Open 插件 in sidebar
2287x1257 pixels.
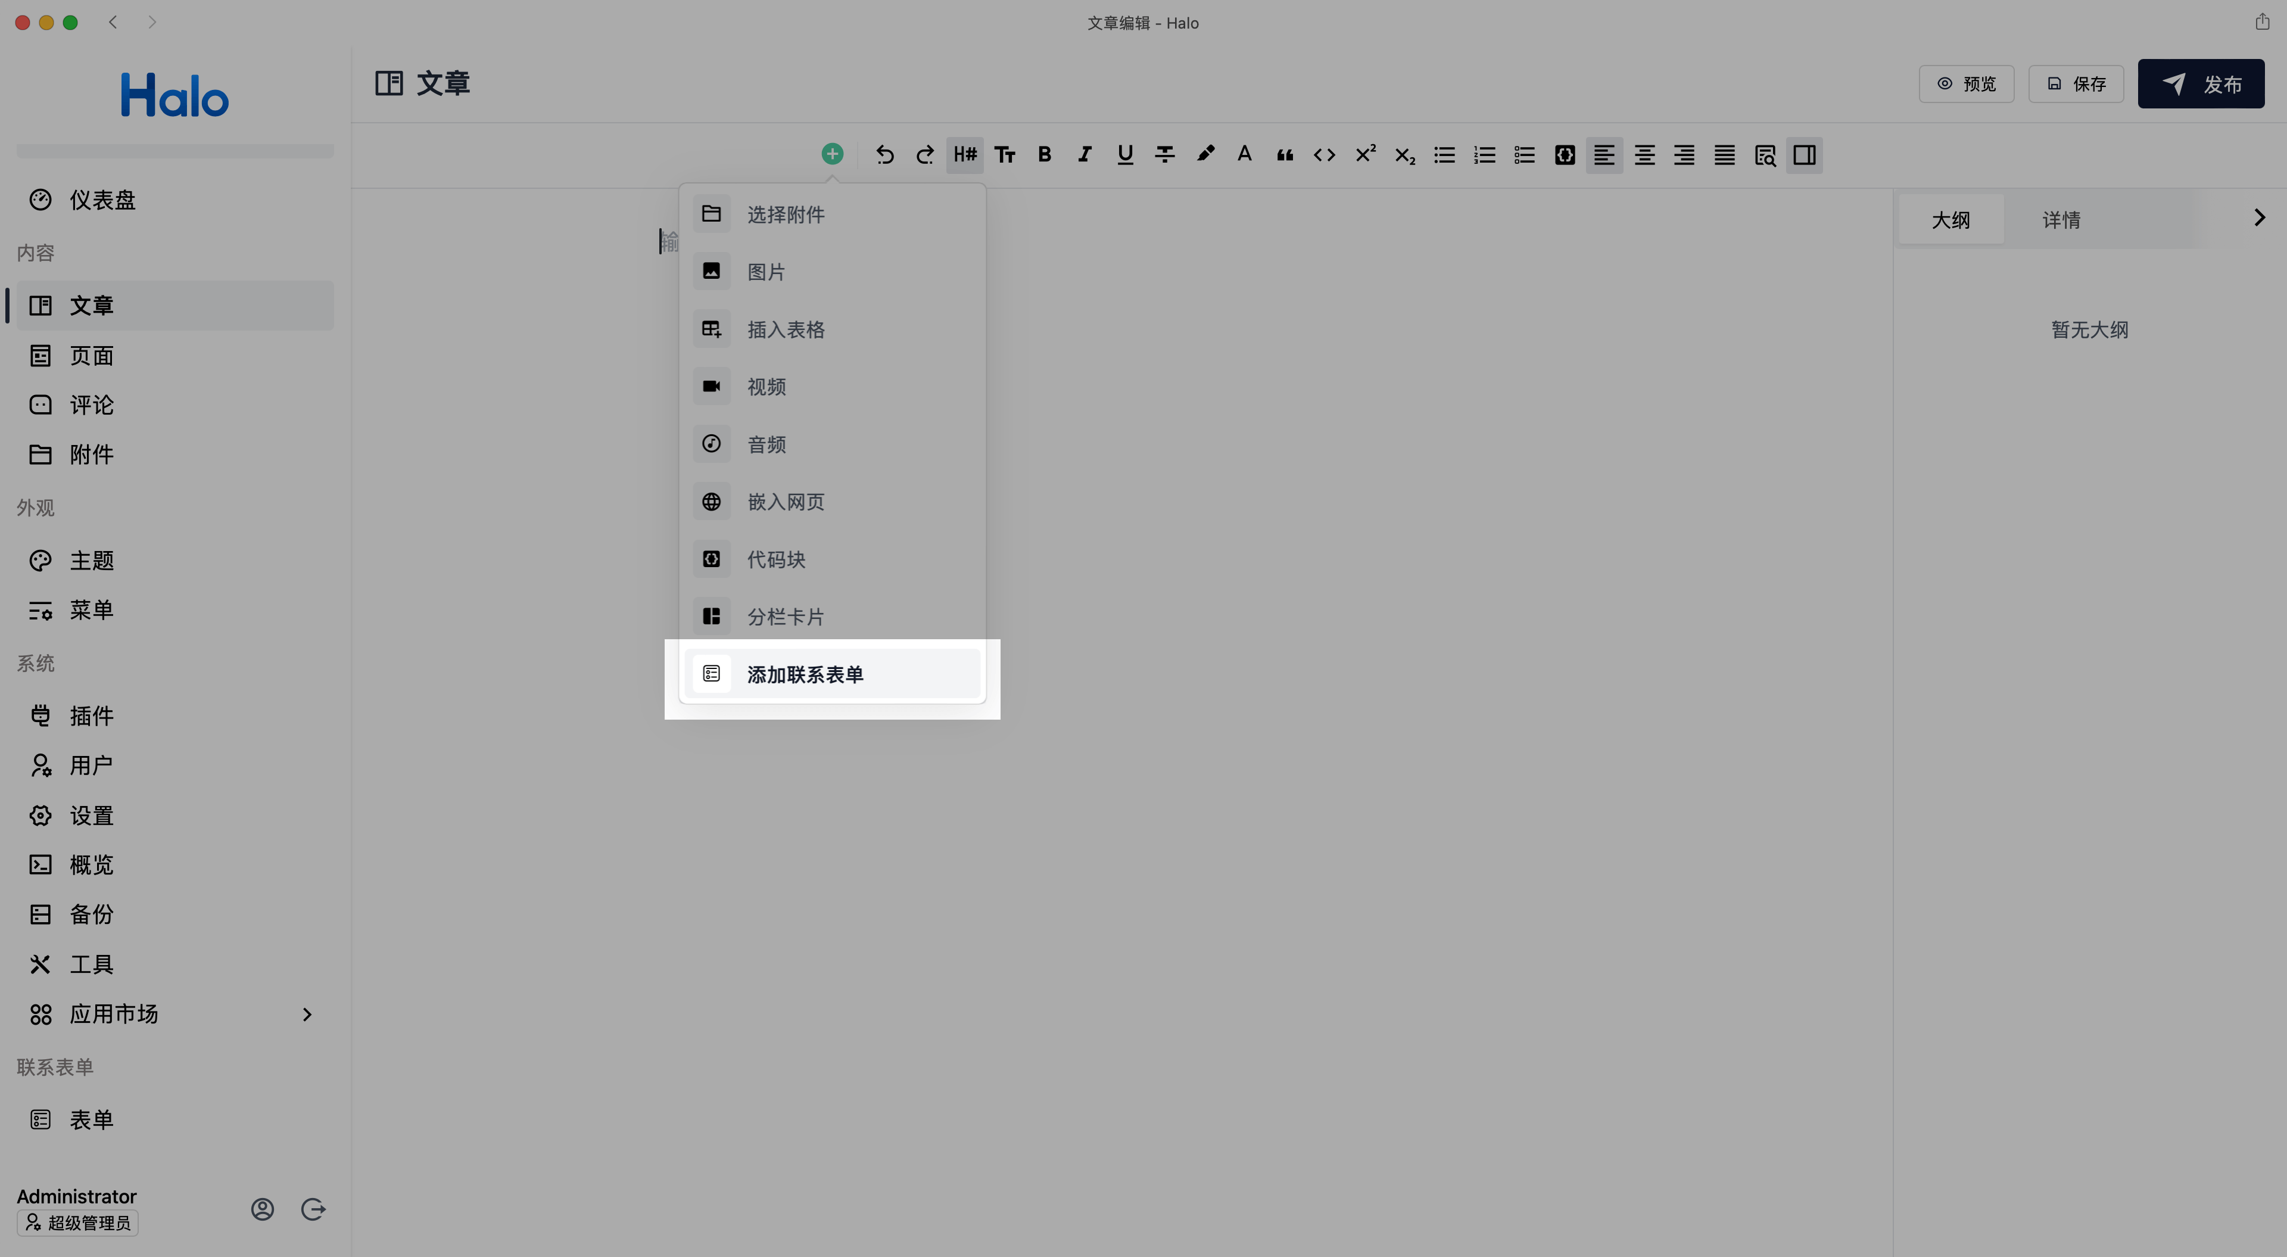pyautogui.click(x=175, y=716)
